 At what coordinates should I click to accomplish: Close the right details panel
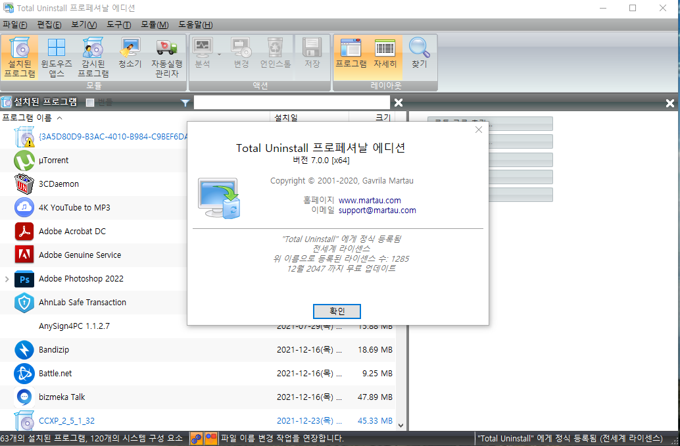pos(670,103)
